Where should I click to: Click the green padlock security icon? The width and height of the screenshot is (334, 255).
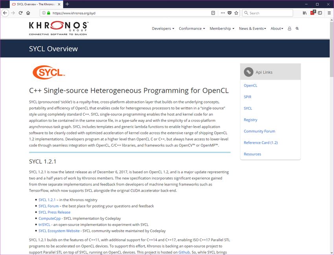pos(49,13)
